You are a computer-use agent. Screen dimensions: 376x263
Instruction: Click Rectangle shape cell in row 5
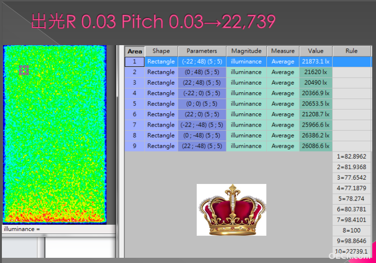tap(161, 104)
